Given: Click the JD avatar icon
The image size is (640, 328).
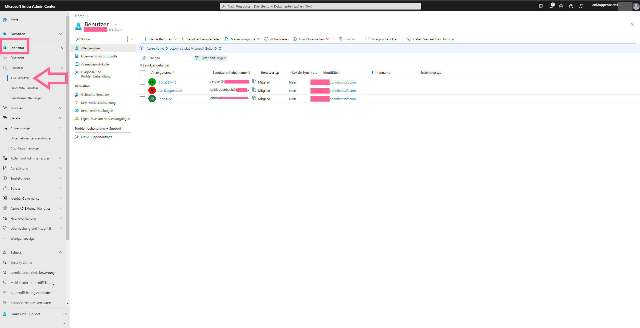Looking at the screenshot, I should pos(152,99).
